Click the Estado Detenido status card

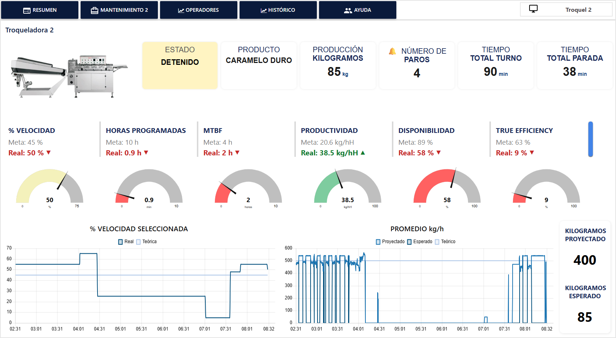click(180, 65)
